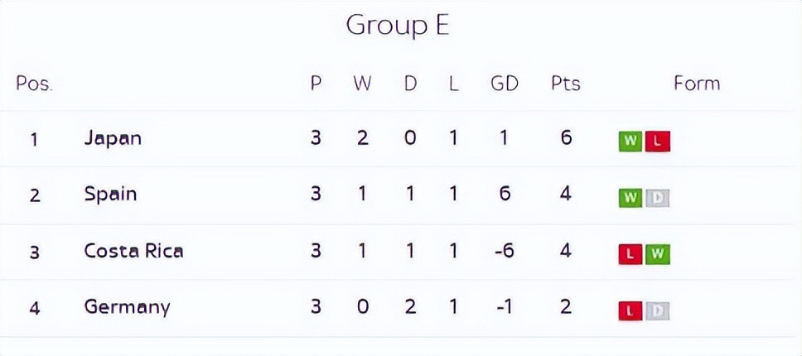
Task: Click Costa Rica's red L form badge
Action: pyautogui.click(x=630, y=254)
